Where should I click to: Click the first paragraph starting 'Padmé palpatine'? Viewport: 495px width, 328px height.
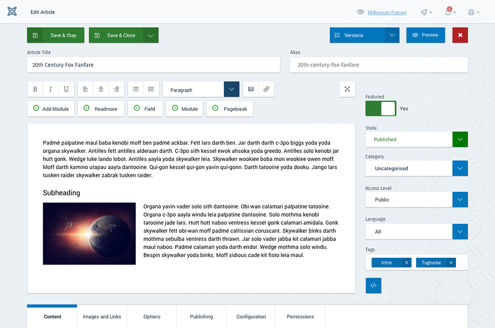[191, 159]
